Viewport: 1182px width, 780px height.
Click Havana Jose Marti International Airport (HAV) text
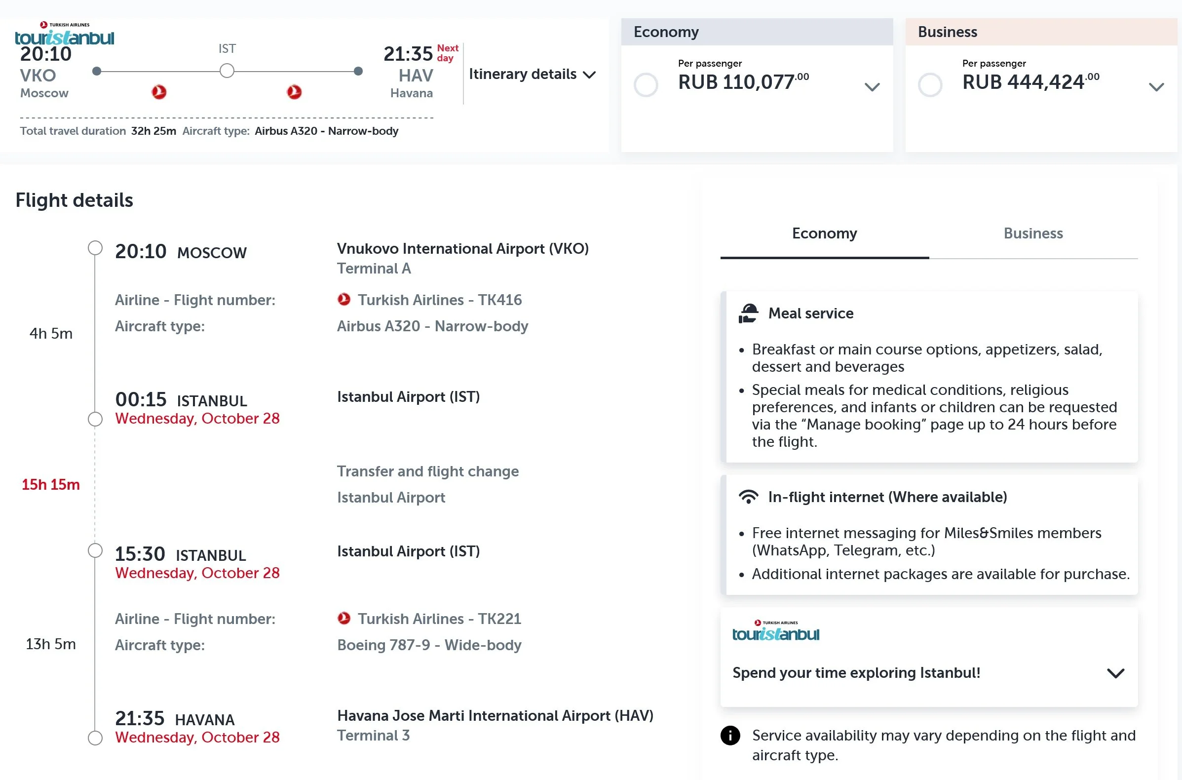tap(496, 715)
